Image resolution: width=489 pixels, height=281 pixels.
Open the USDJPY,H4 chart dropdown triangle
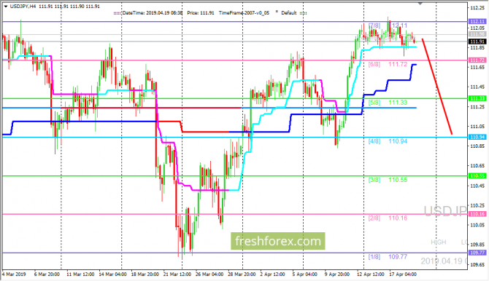coord(6,7)
